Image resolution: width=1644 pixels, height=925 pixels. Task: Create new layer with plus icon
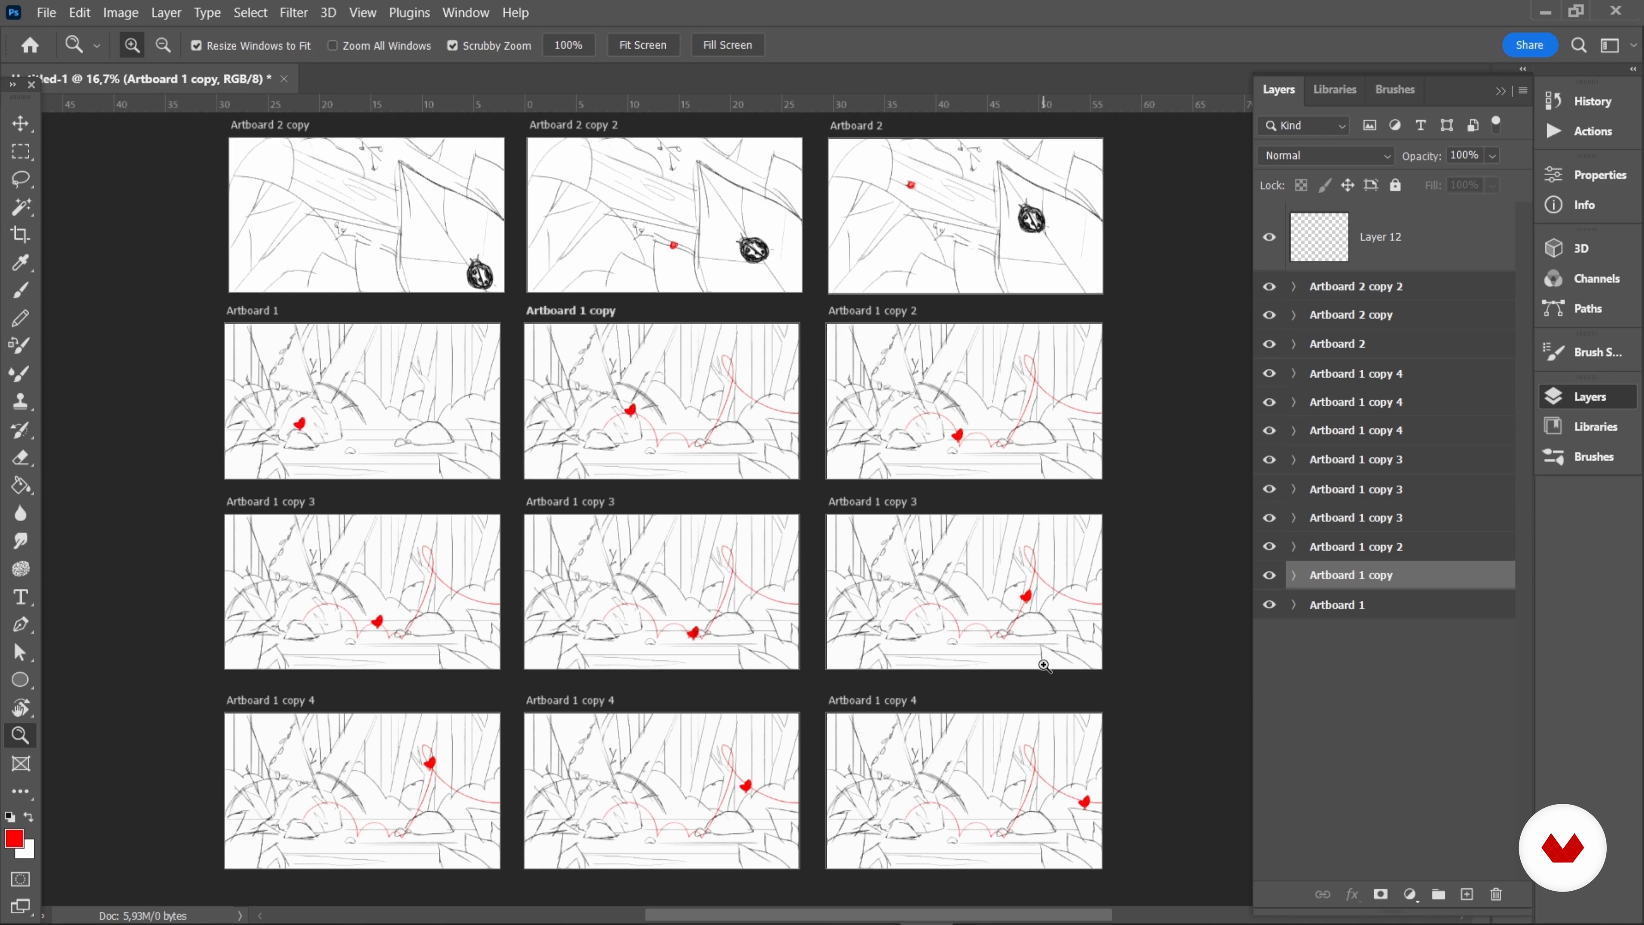tap(1467, 894)
